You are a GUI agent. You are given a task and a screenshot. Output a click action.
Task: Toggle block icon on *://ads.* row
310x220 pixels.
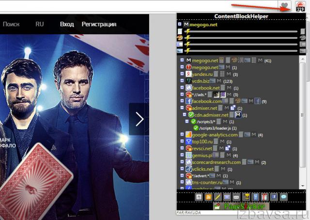[x=189, y=94]
